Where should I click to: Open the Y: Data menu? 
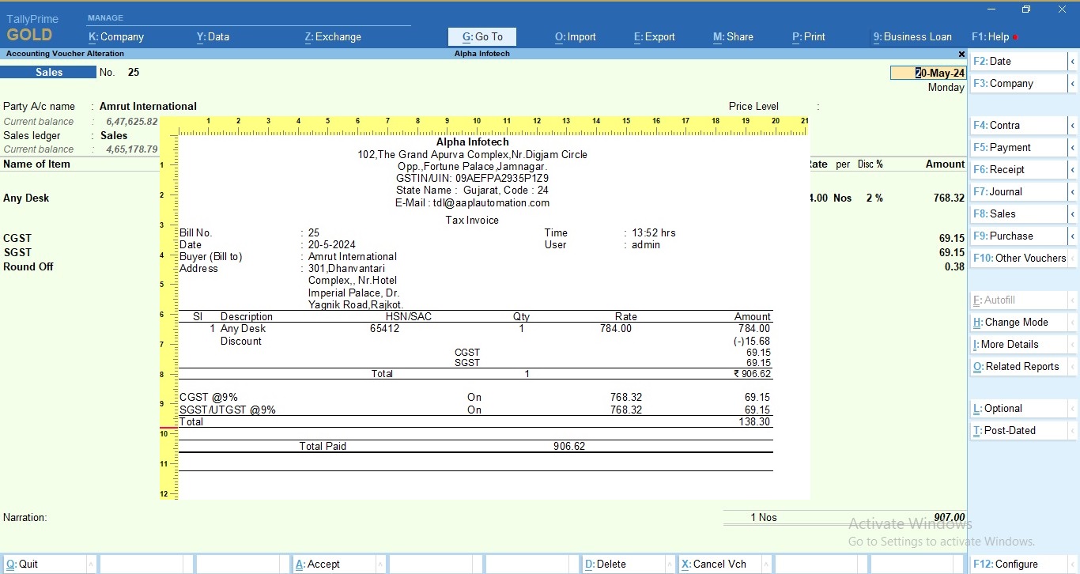(x=212, y=36)
